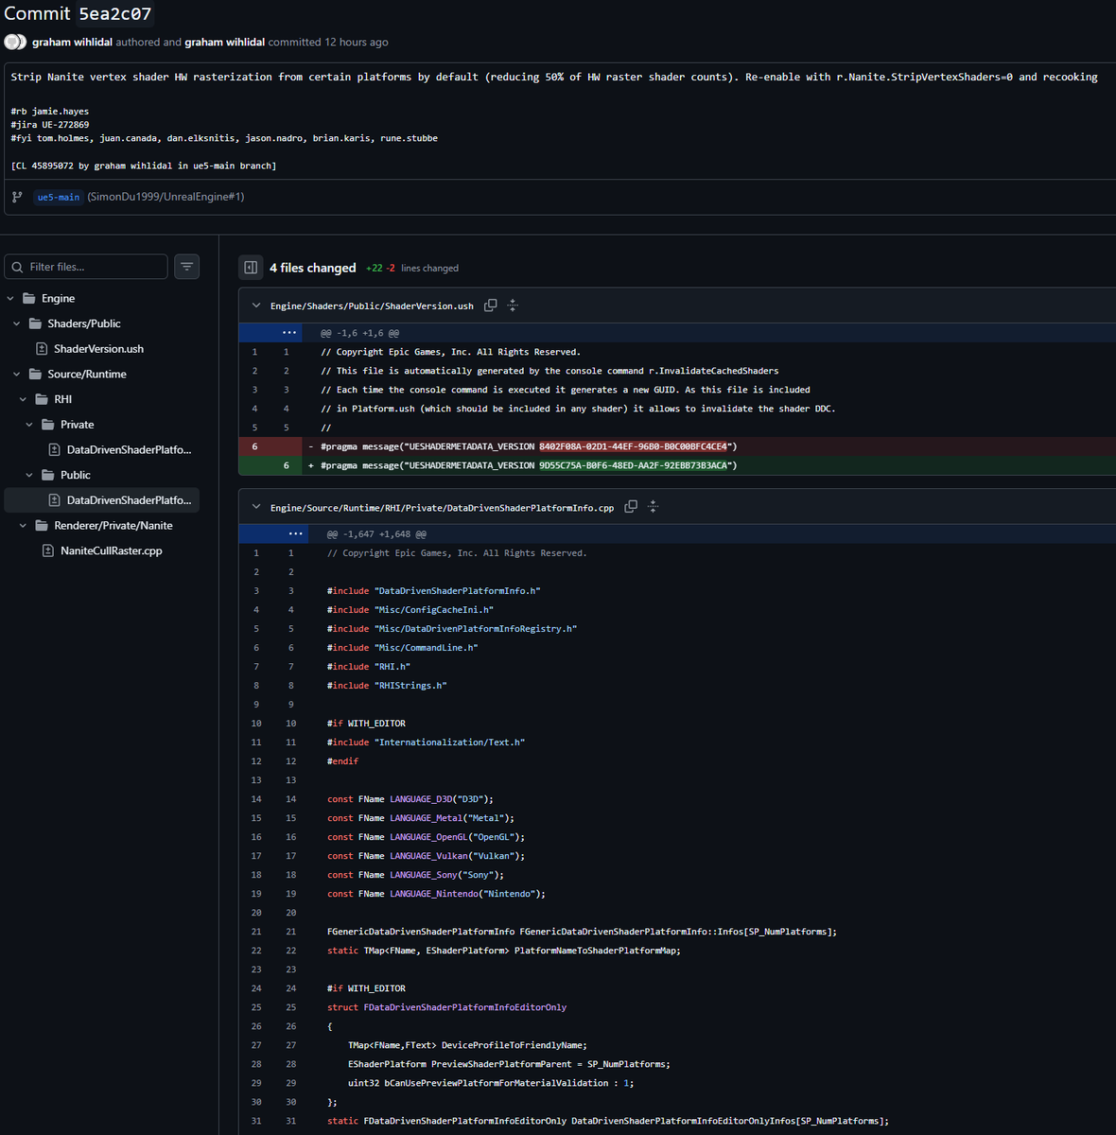Collapse the Shaders/Public folder chevron
The image size is (1116, 1135).
click(x=17, y=323)
